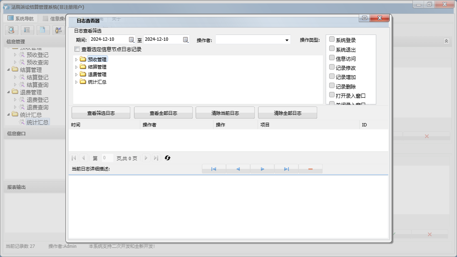457x257 pixels.
Task: Click the refresh icon in the pager
Action: 168,158
